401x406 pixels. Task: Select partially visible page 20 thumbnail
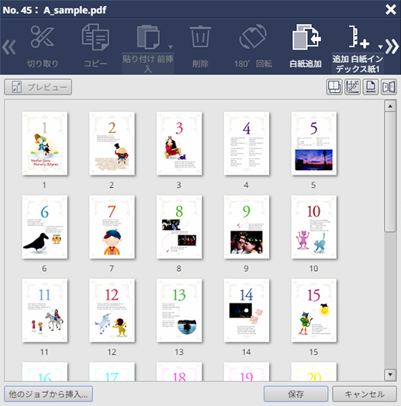(314, 372)
